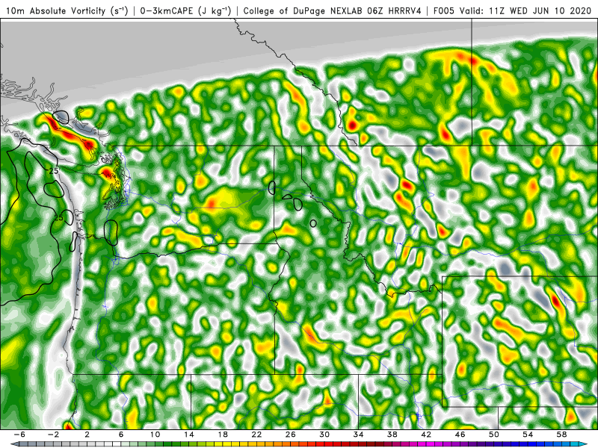Click the '6' color bar label
Viewport: 598px width, 448px height.
click(x=121, y=435)
